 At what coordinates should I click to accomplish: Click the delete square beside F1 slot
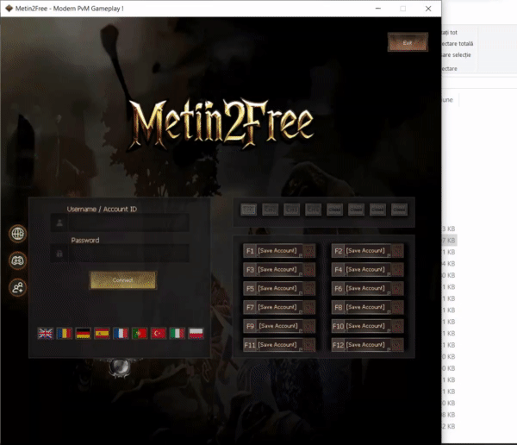click(309, 251)
